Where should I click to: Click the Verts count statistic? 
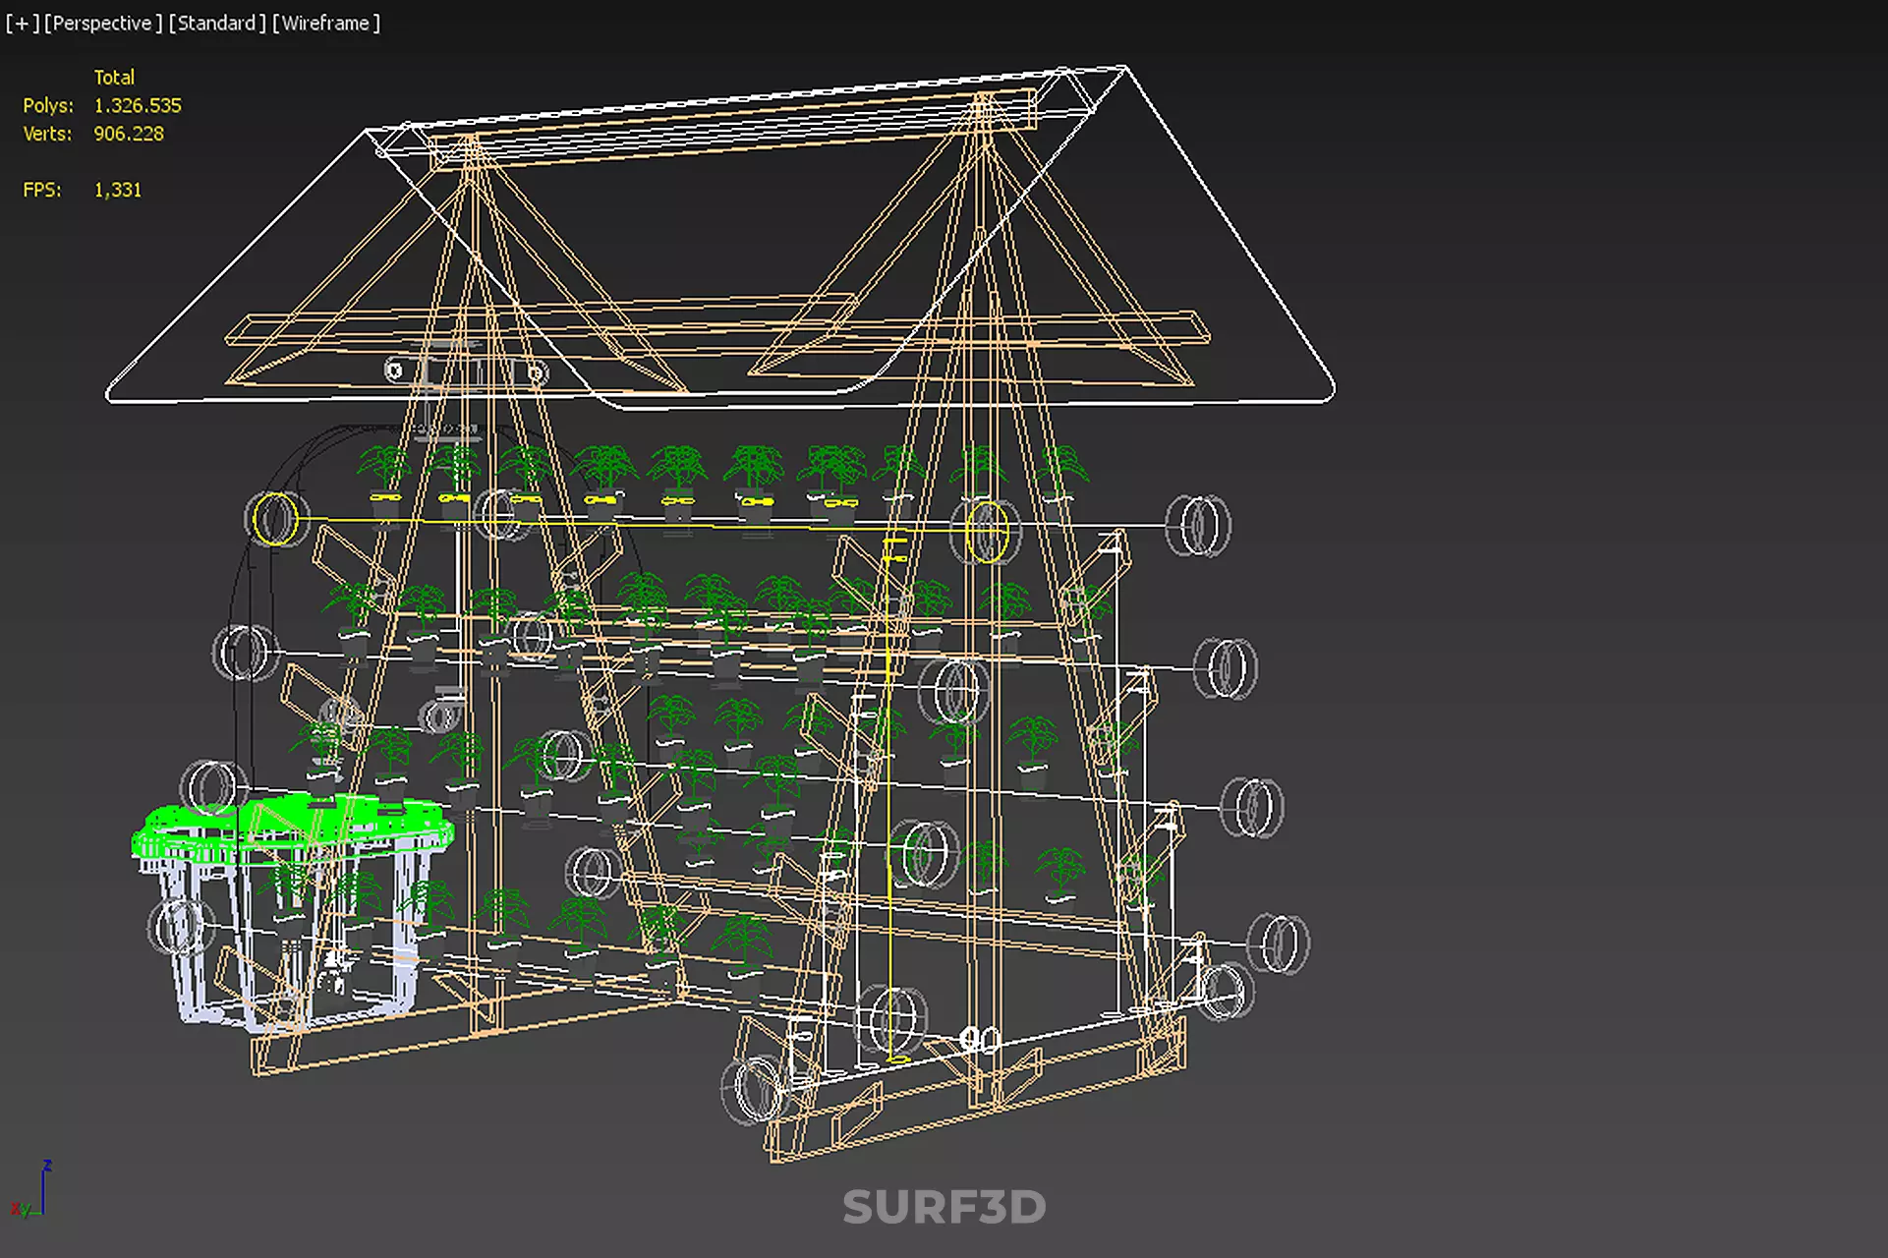pos(129,134)
